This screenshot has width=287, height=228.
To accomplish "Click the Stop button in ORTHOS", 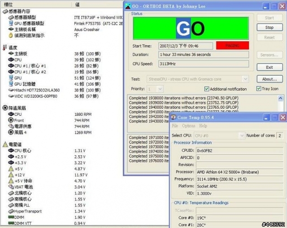I will [x=270, y=27].
